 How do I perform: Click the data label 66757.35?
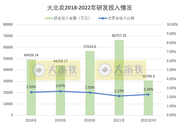(x=119, y=35)
